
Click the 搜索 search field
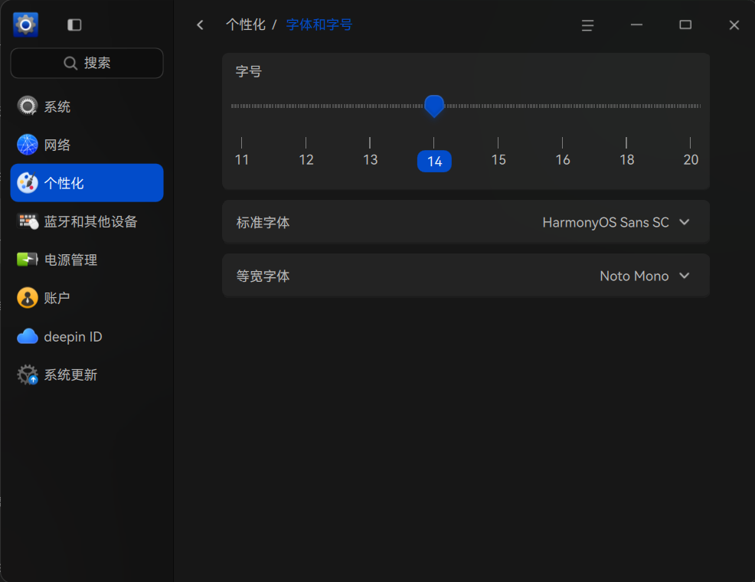tap(87, 63)
